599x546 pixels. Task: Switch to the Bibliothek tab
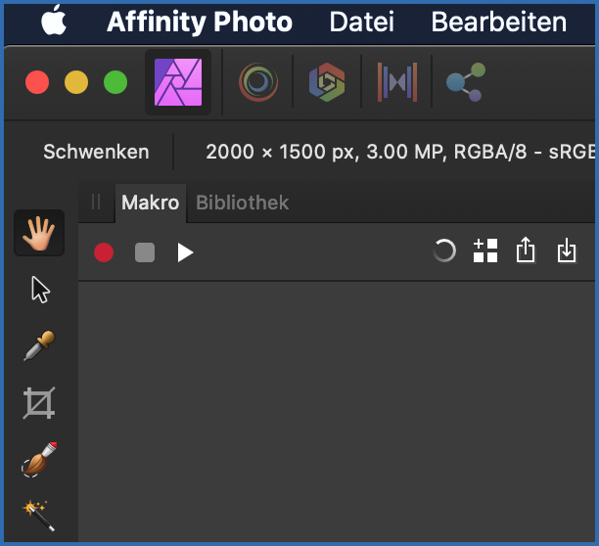click(243, 204)
